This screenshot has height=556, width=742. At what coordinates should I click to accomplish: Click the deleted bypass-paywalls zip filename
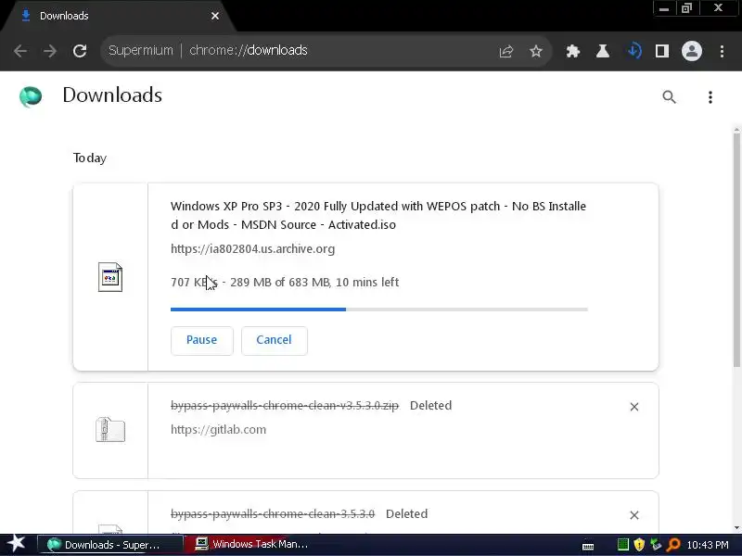click(x=285, y=406)
